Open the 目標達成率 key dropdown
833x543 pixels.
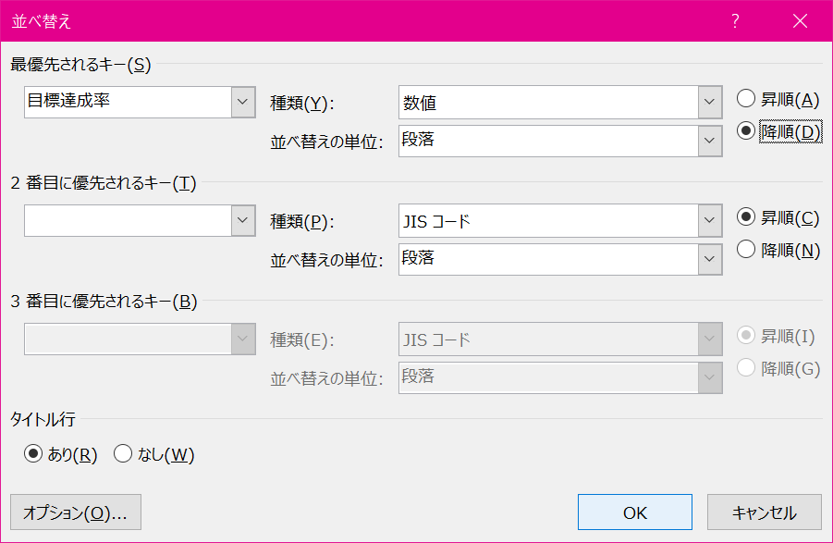click(243, 102)
